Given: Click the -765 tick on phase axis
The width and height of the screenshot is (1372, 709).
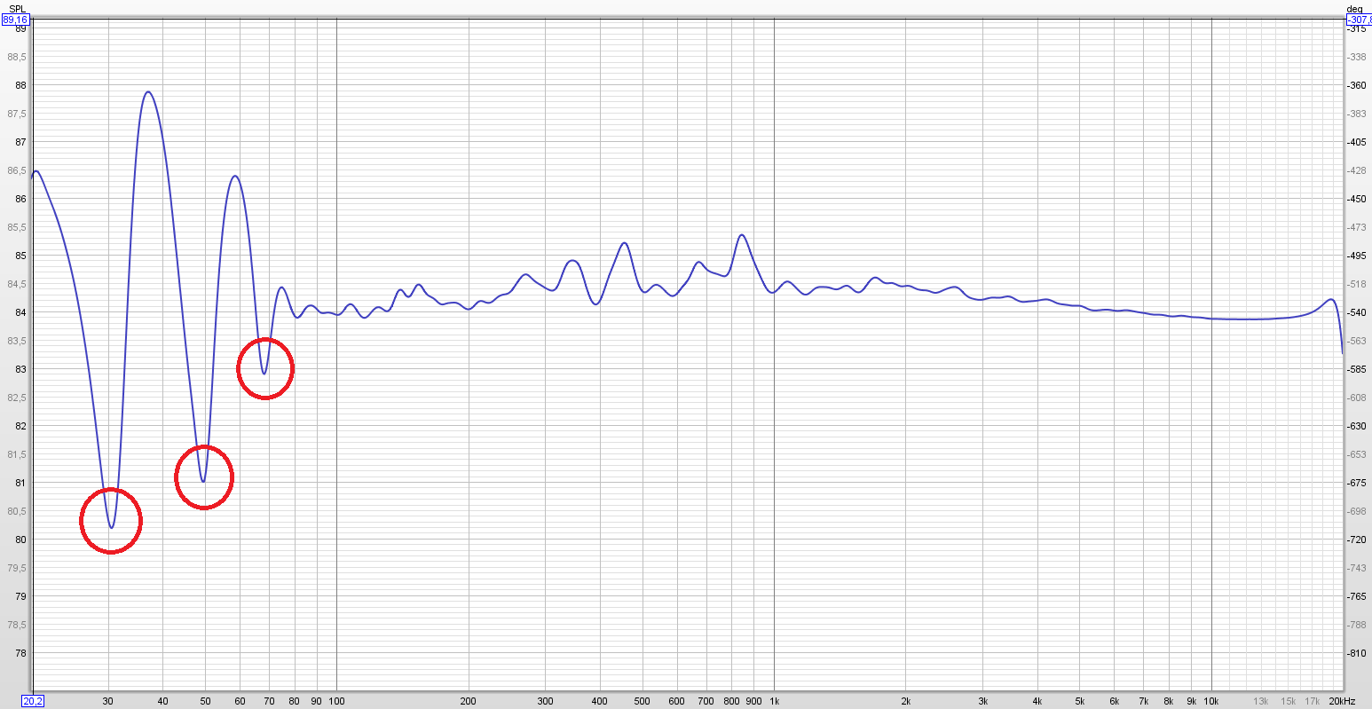Looking at the screenshot, I should (1357, 596).
